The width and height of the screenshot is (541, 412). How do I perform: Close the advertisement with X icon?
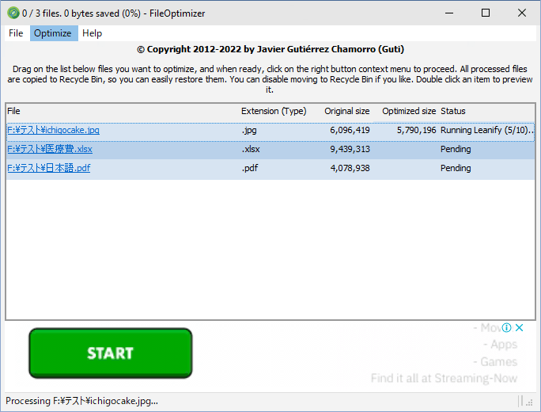520,327
